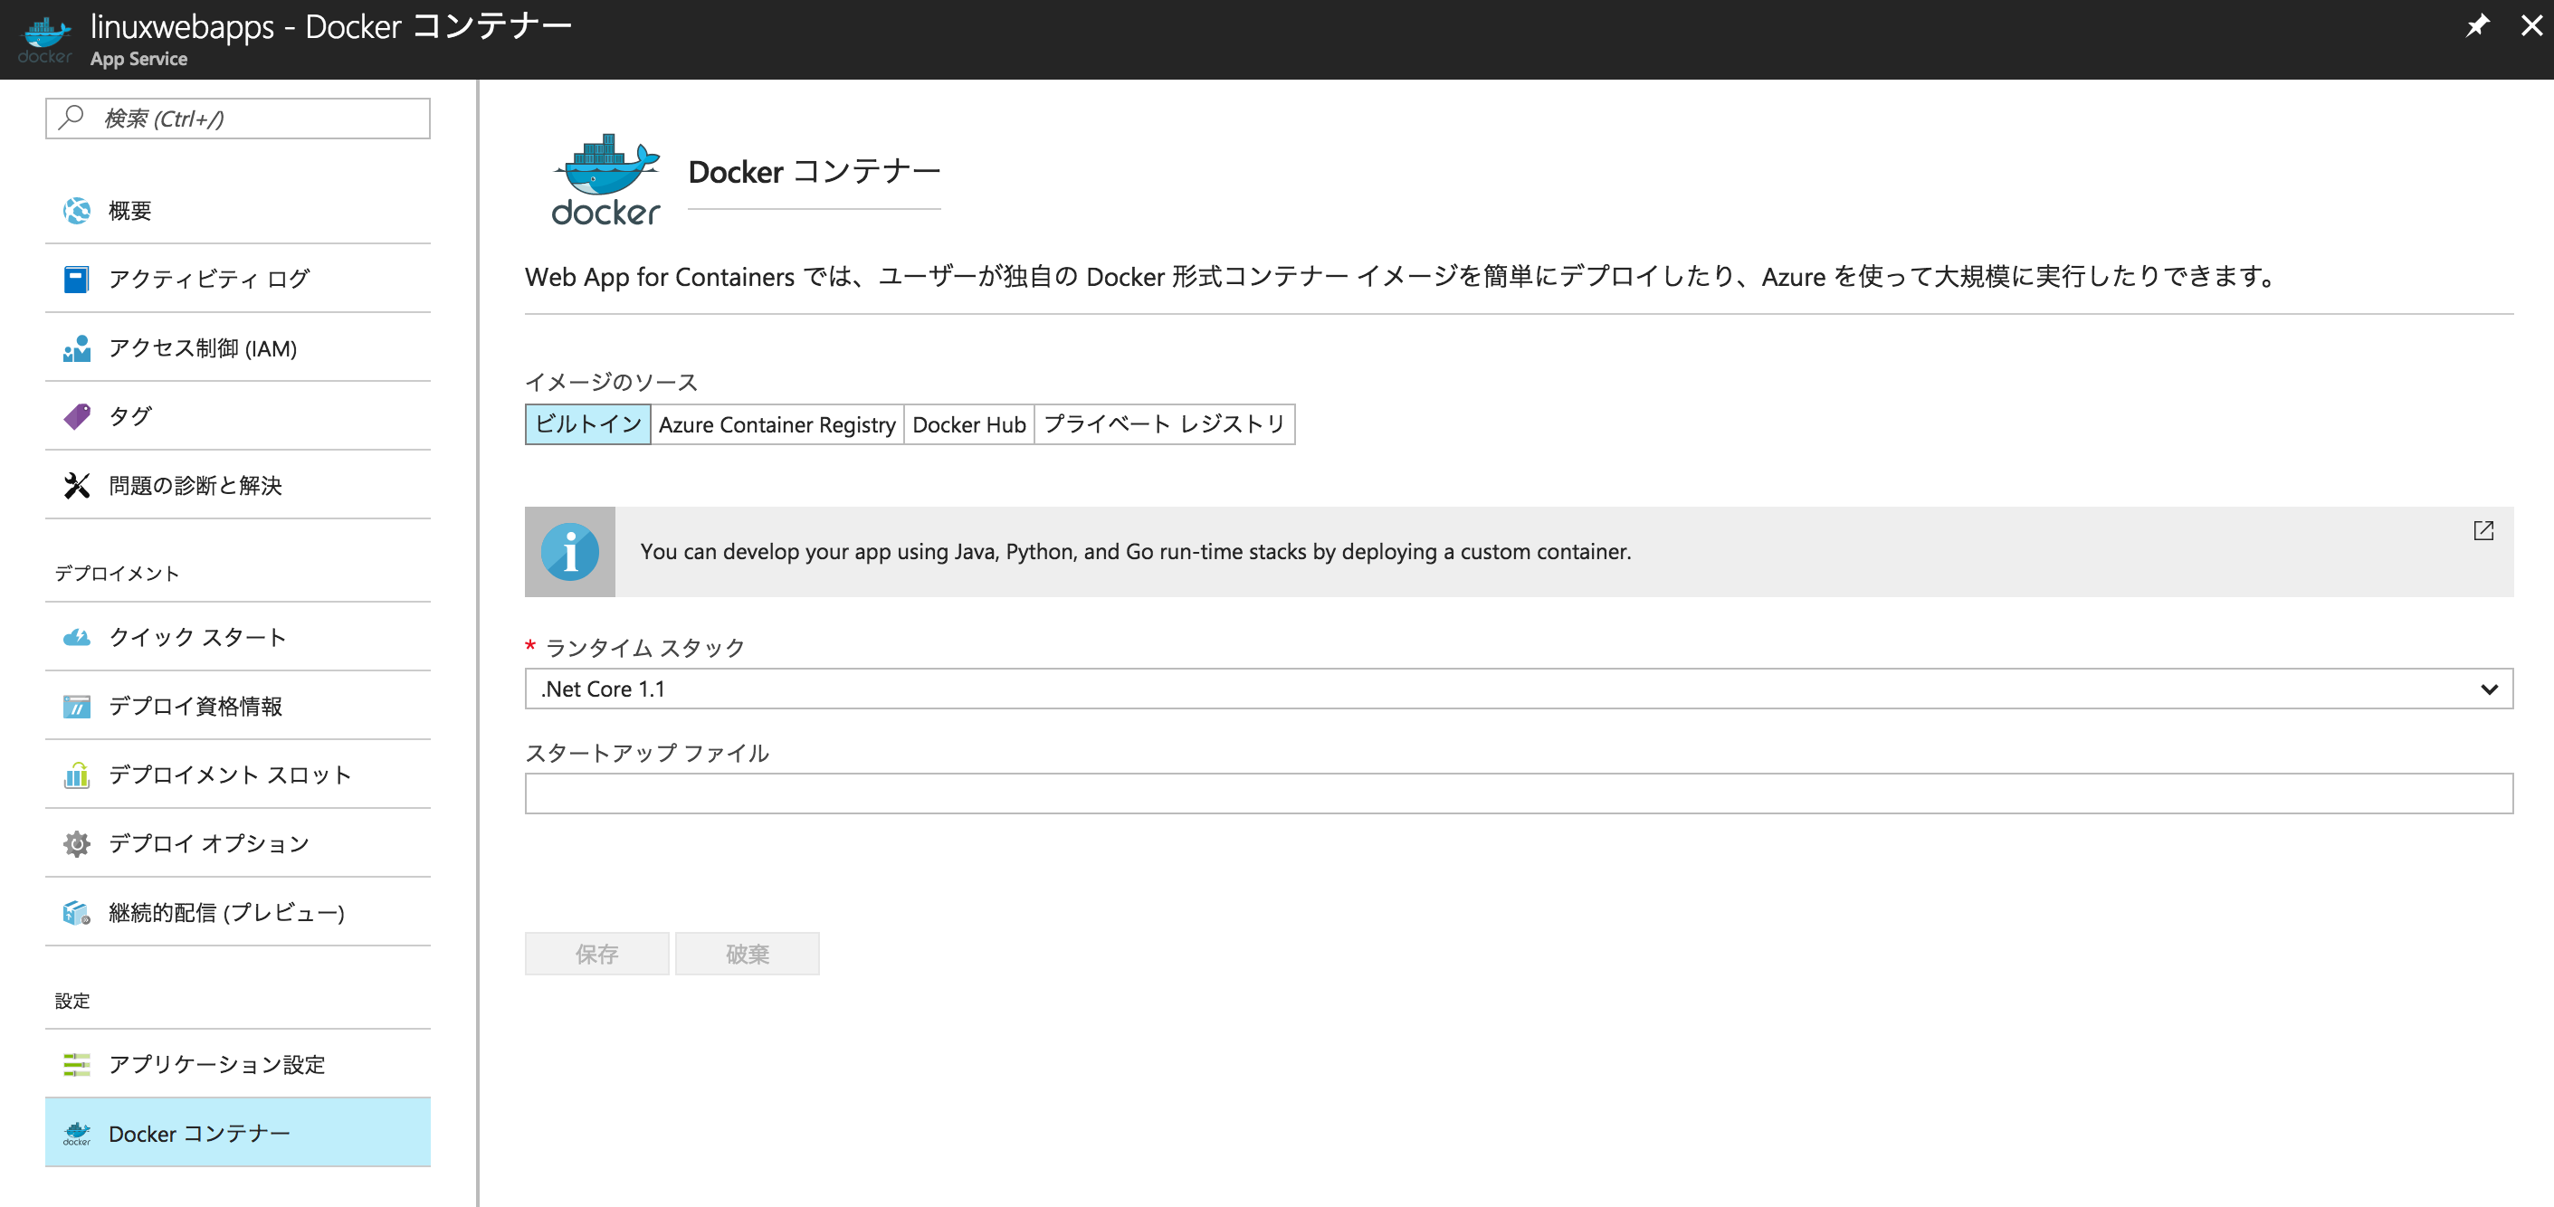Select Docker コンテナー menu item

click(238, 1133)
